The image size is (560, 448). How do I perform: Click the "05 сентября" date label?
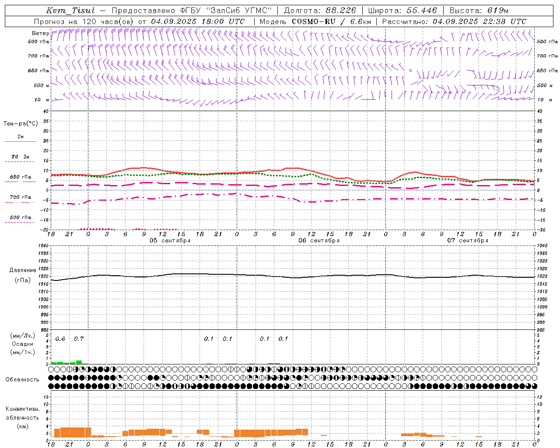click(170, 241)
